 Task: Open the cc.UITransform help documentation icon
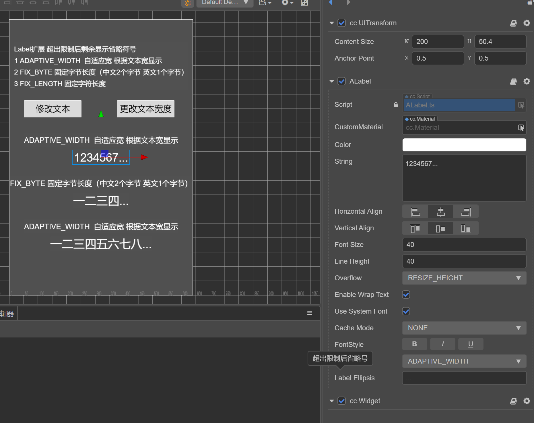[x=513, y=23]
